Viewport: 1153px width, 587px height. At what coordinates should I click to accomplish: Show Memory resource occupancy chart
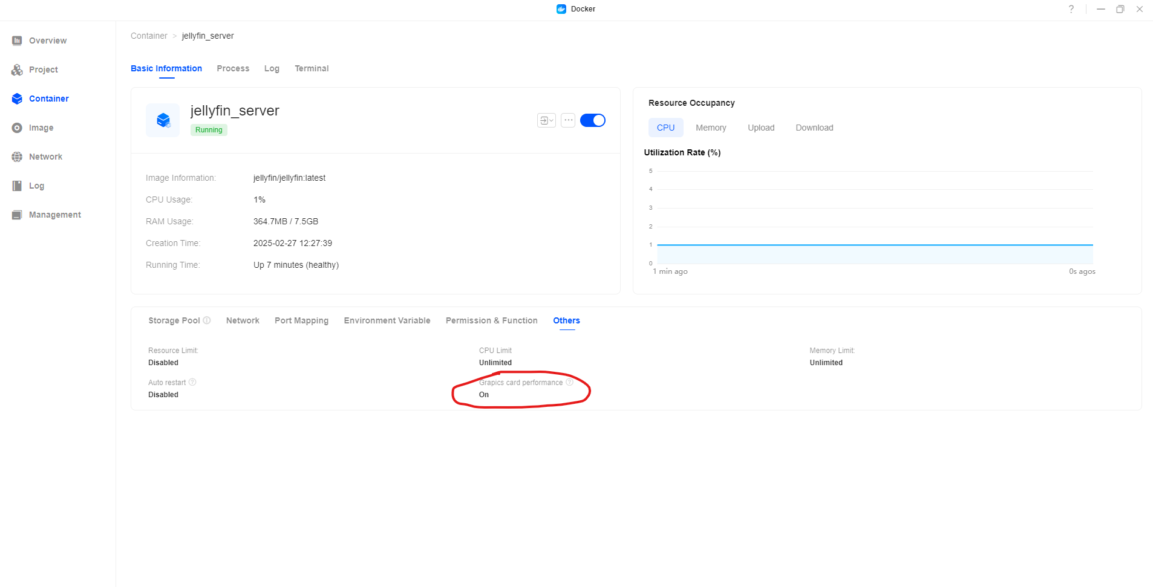click(711, 128)
